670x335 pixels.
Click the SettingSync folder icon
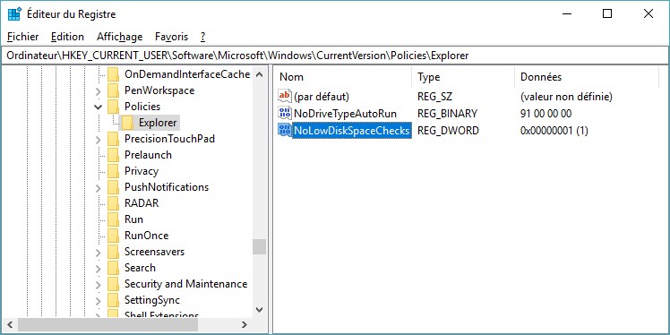coord(113,300)
